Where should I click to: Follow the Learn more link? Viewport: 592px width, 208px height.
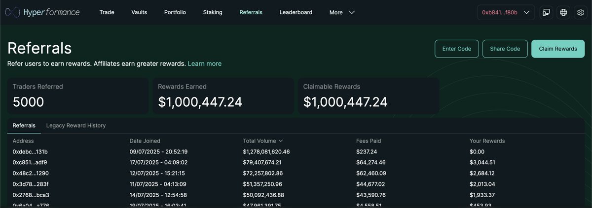click(x=205, y=63)
